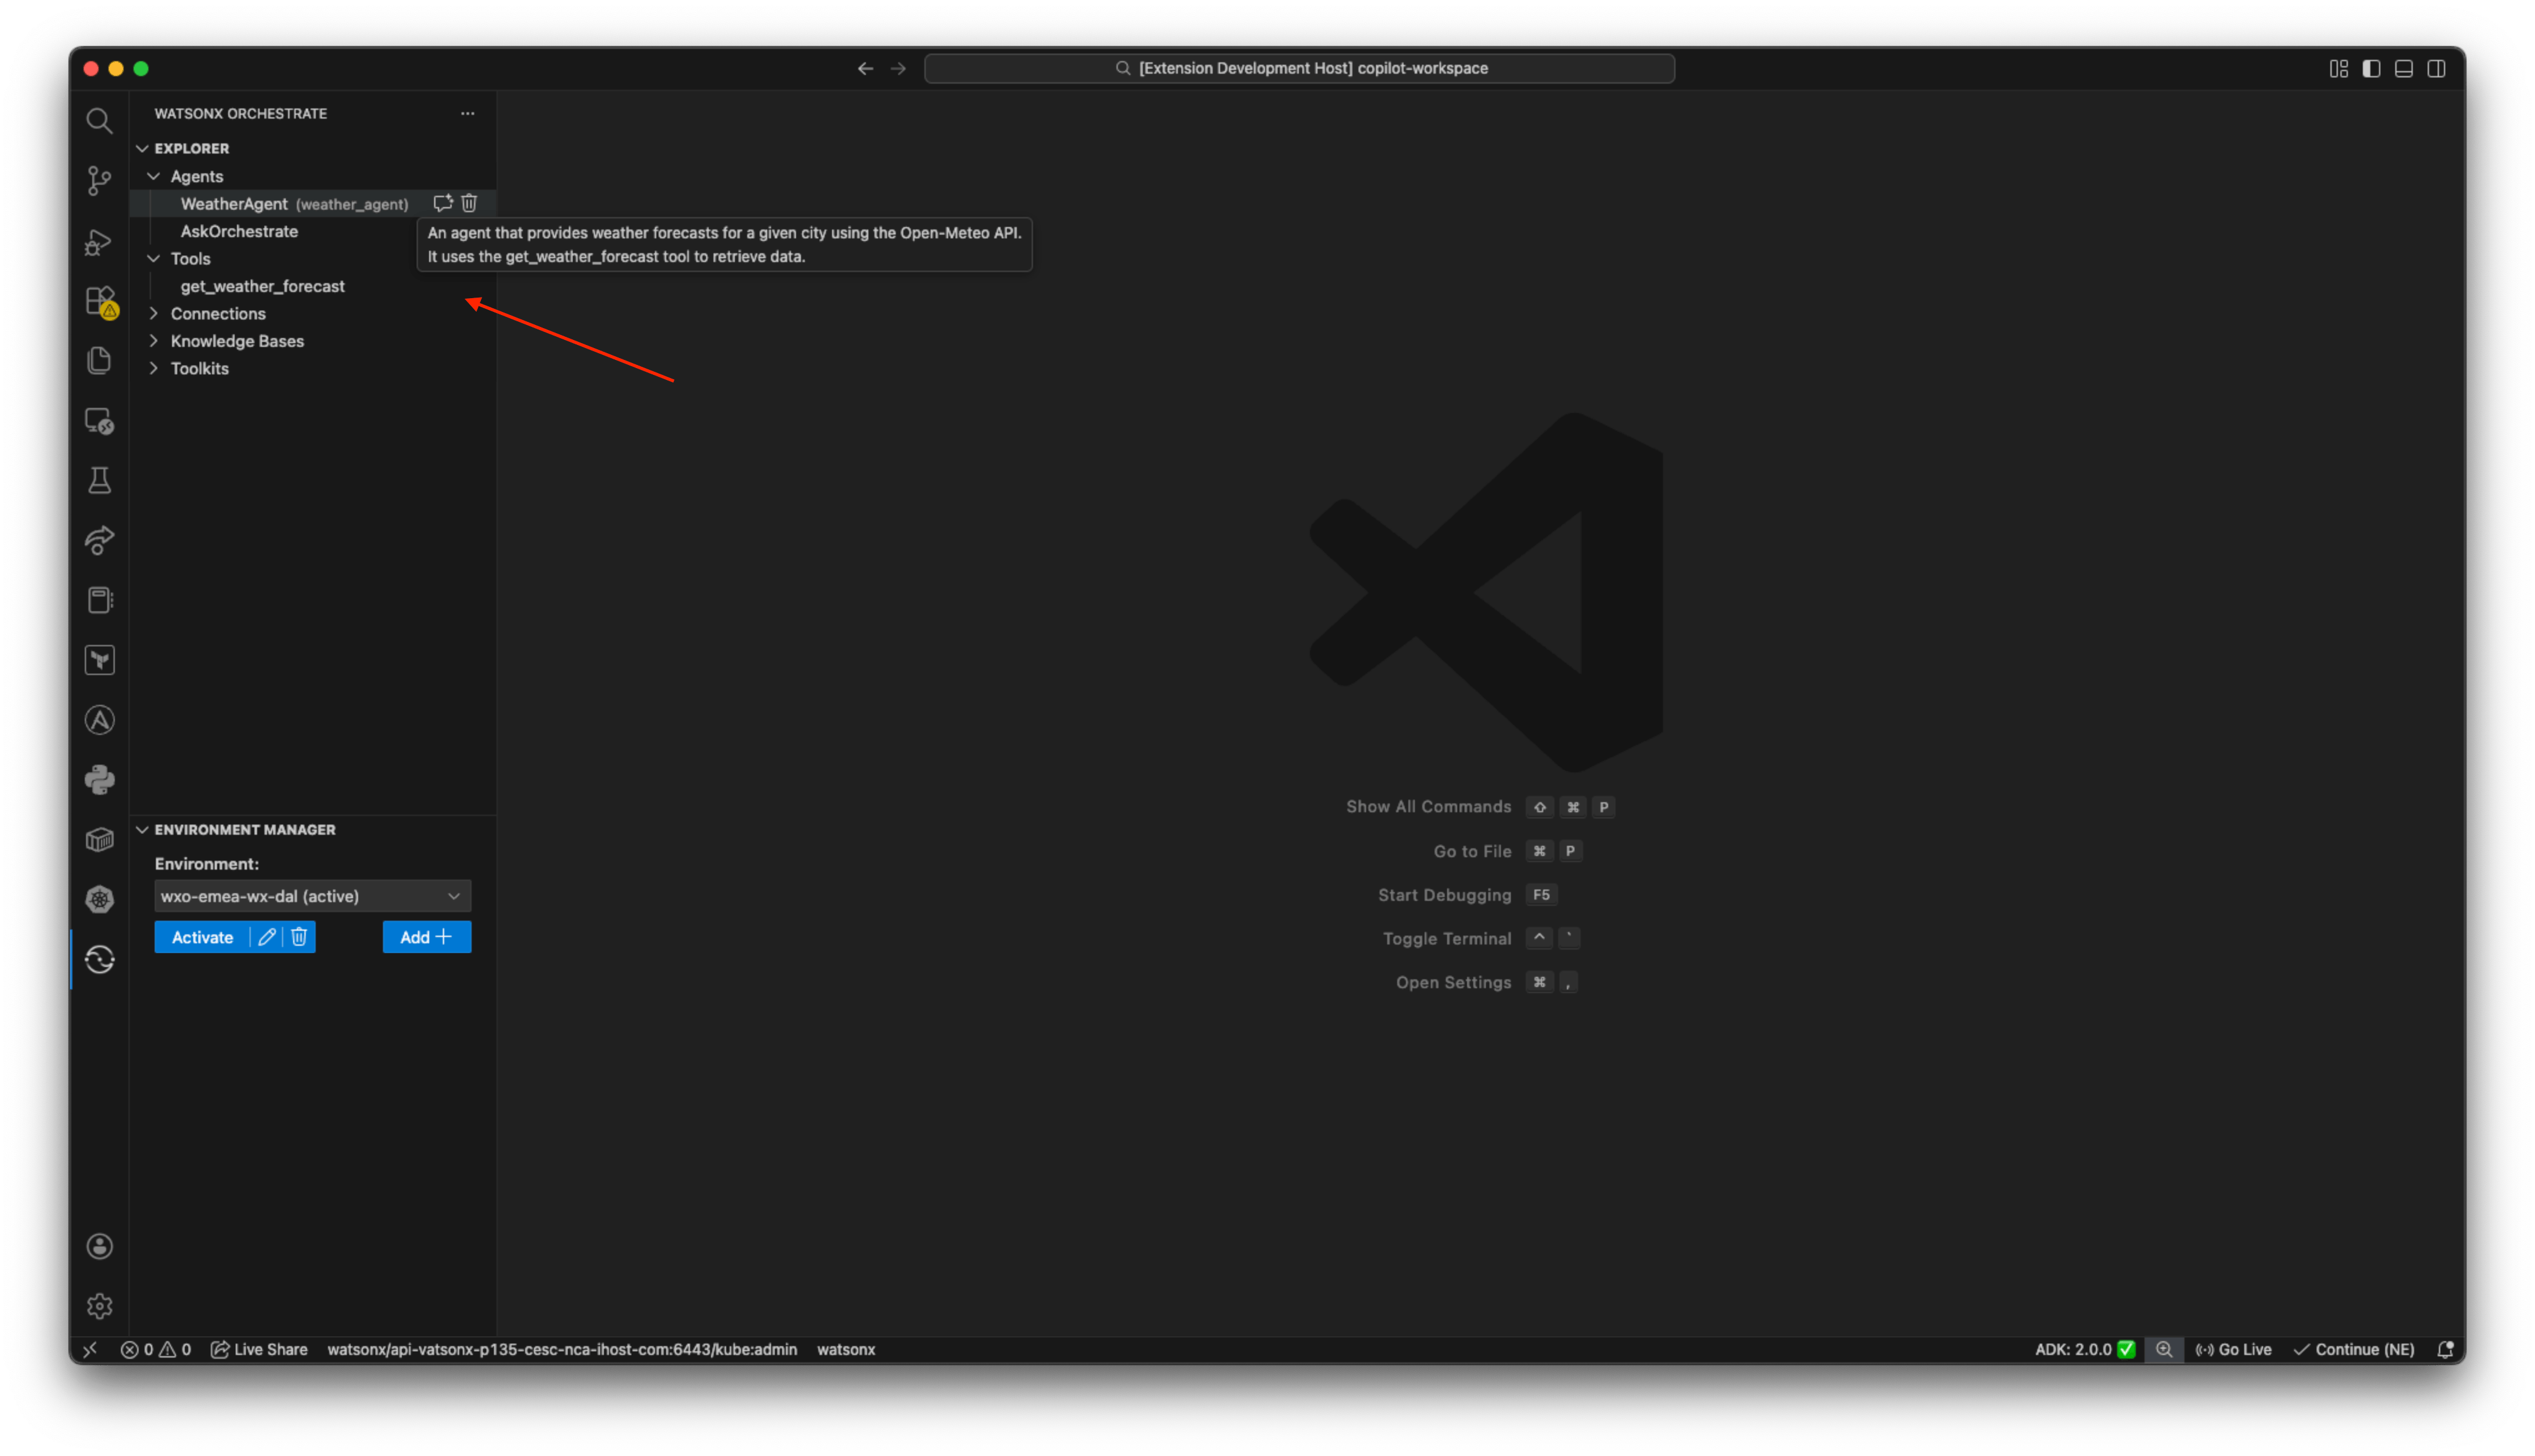
Task: Open the Docker container view
Action: coord(99,840)
